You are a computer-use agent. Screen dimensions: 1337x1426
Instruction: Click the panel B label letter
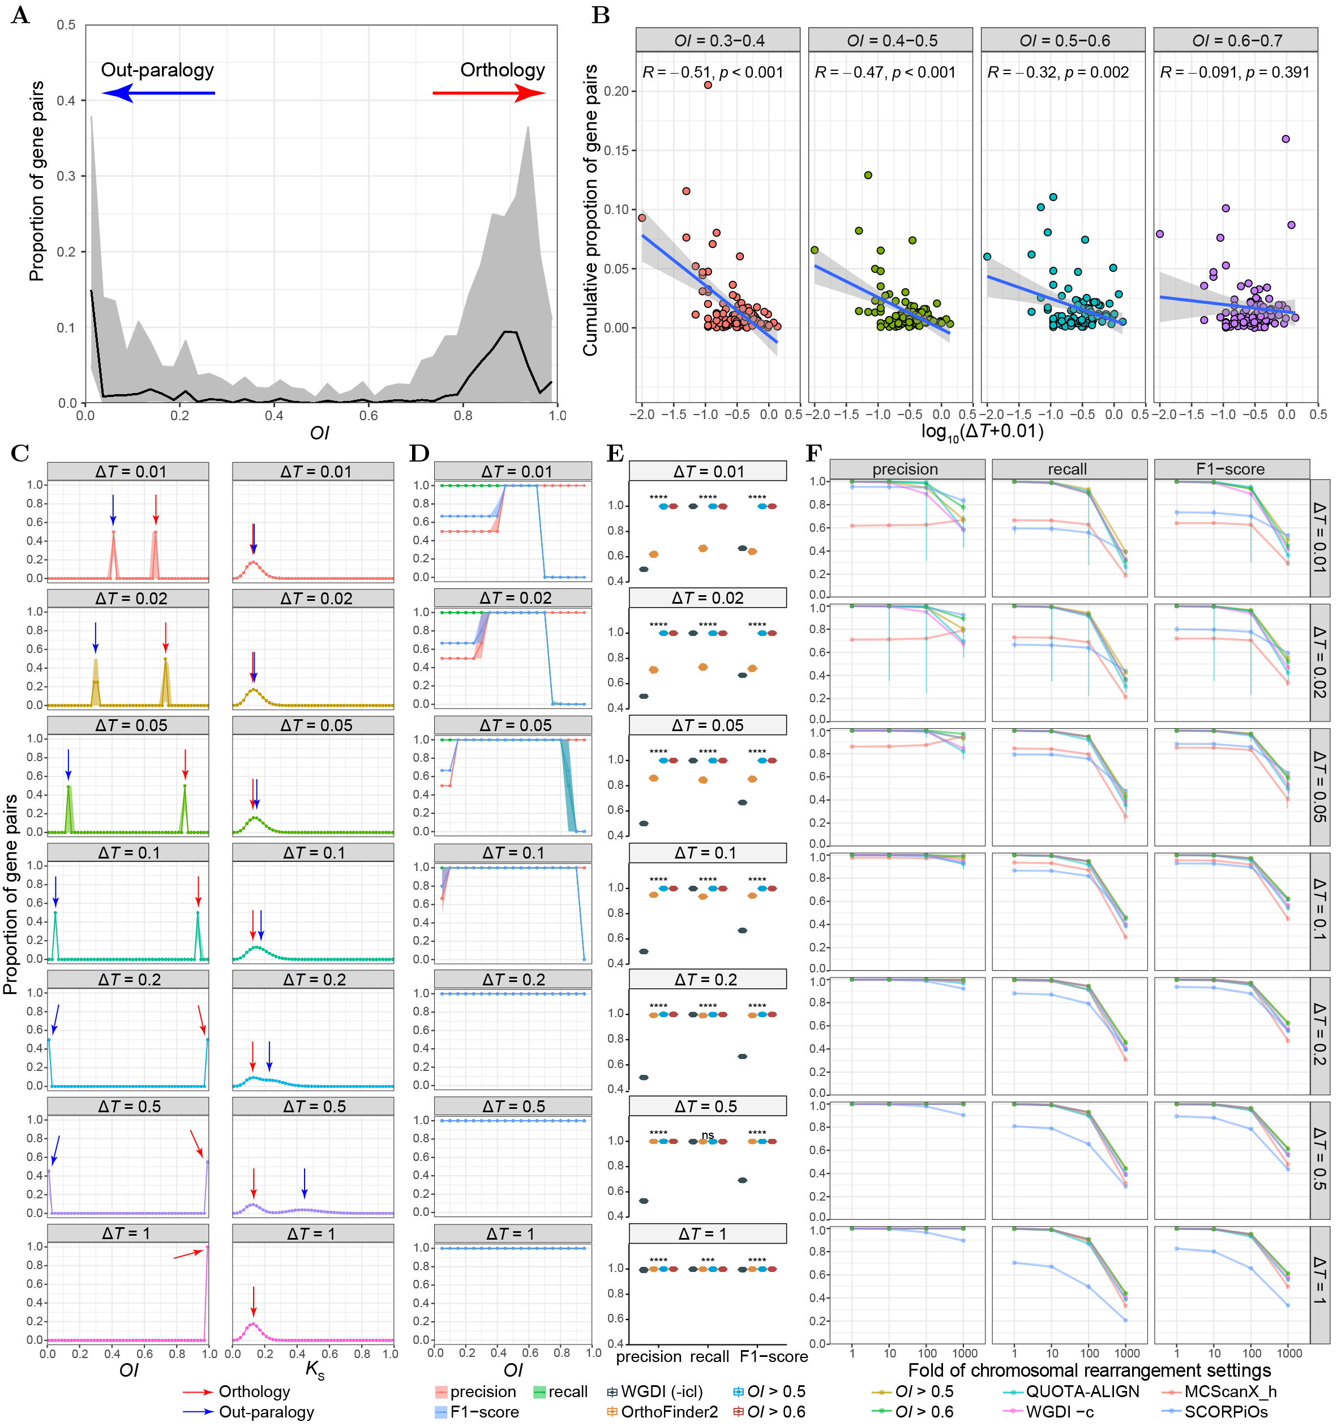(601, 15)
